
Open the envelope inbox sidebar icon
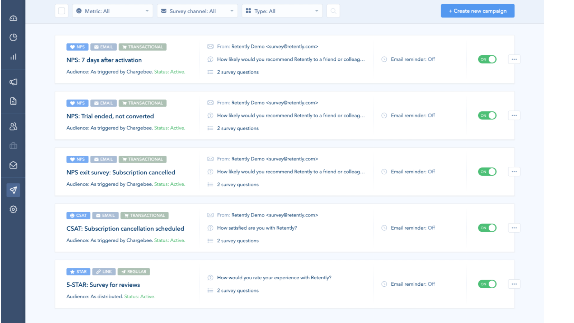13,165
